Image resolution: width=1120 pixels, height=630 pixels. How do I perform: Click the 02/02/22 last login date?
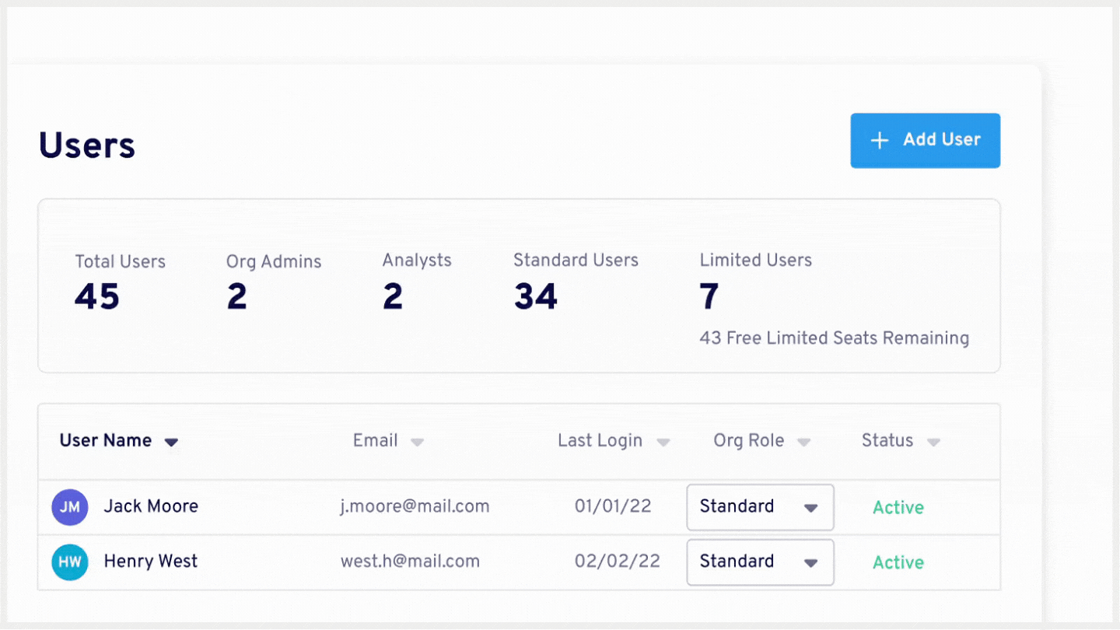coord(617,562)
